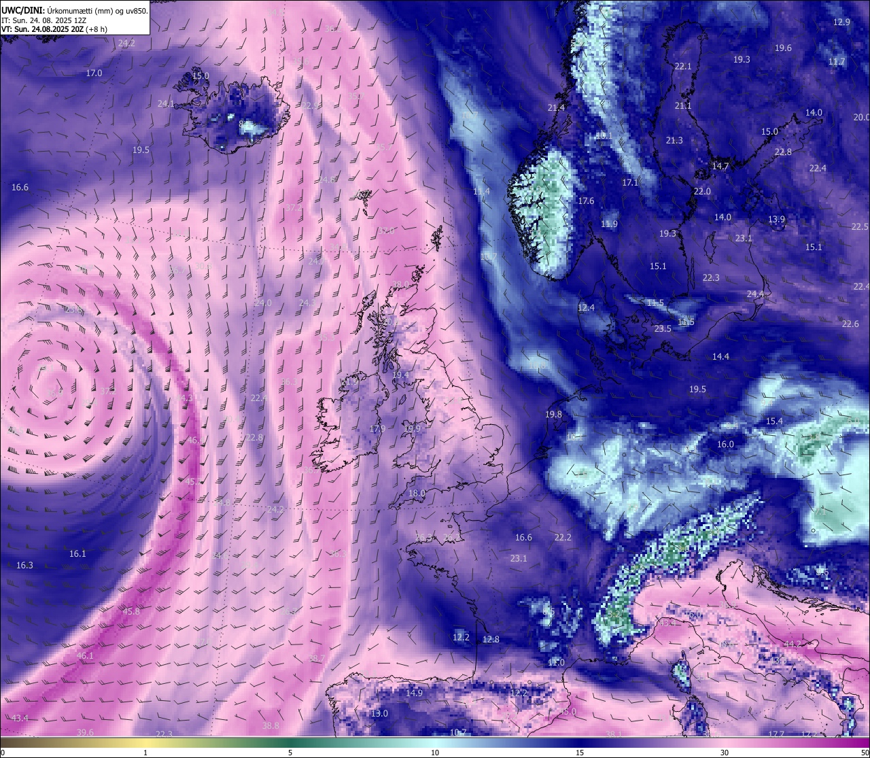The height and width of the screenshot is (758, 870).
Task: Click the '1' tick on the color scale
Action: (145, 753)
